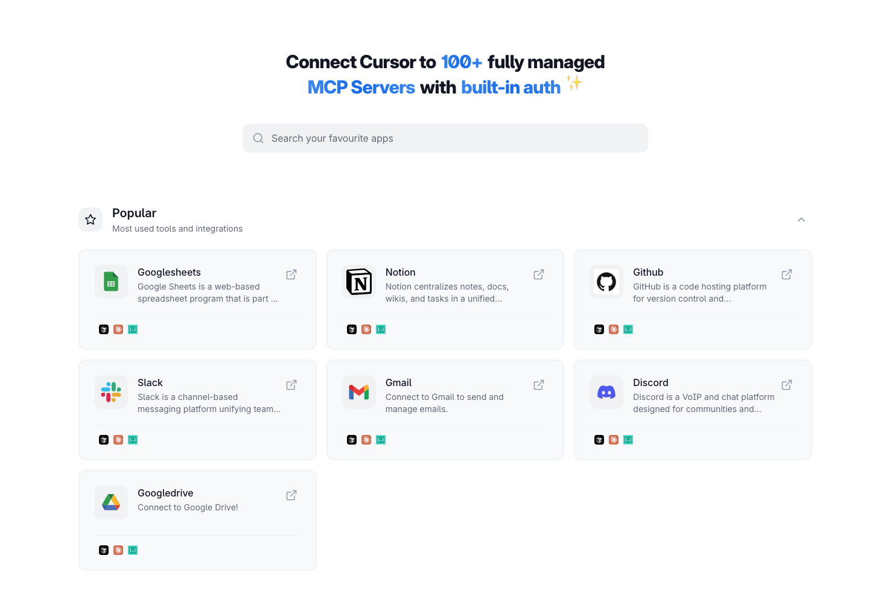The image size is (887, 596).
Task: Click the Notion logo icon
Action: pyautogui.click(x=359, y=282)
